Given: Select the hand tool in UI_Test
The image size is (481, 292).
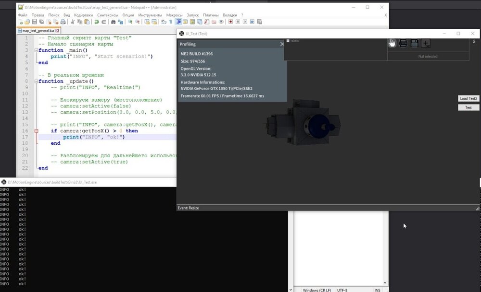Looking at the screenshot, I should [x=392, y=44].
